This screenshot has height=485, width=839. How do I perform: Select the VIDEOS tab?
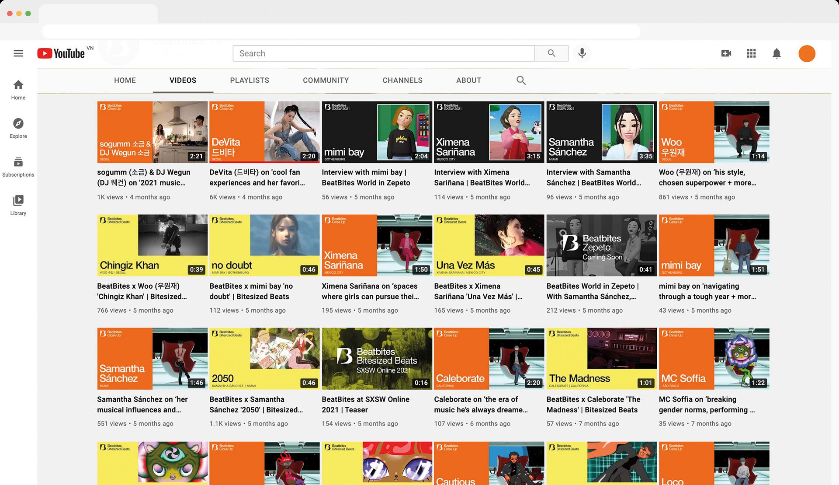click(x=183, y=80)
